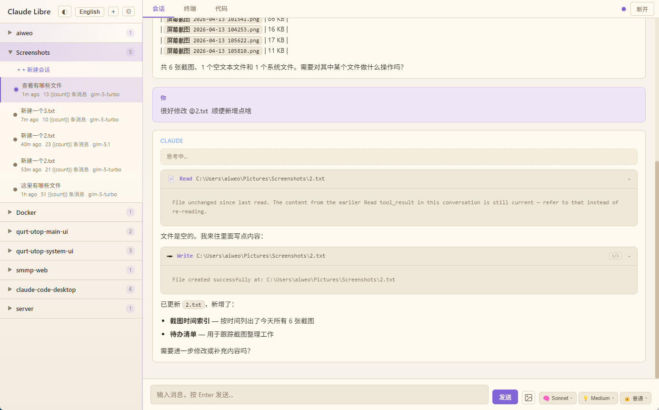Click the Read path ending in Screenshots\2.txt
This screenshot has width=659, height=410.
260,179
